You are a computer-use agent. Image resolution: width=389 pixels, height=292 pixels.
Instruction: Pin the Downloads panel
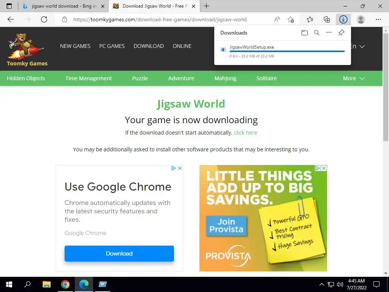[342, 33]
